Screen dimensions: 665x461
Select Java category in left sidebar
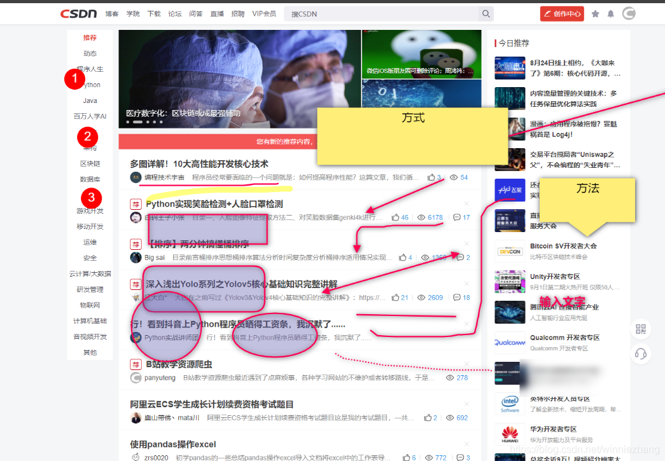pos(90,100)
